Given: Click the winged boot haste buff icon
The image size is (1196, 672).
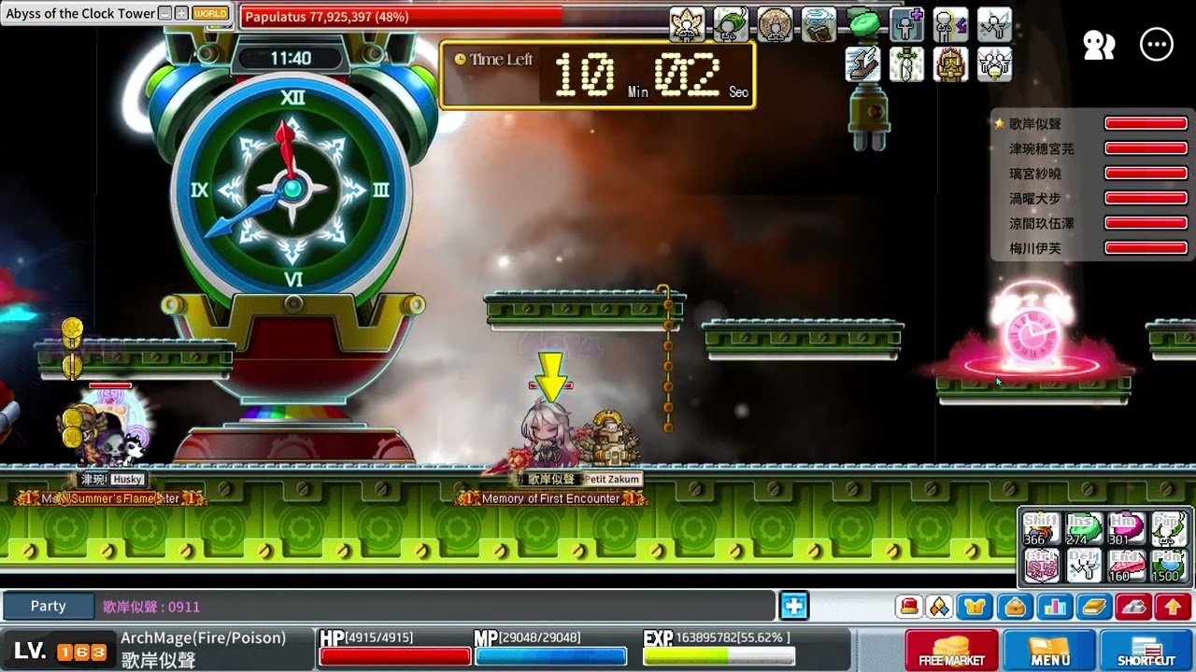Looking at the screenshot, I should pyautogui.click(x=863, y=64).
